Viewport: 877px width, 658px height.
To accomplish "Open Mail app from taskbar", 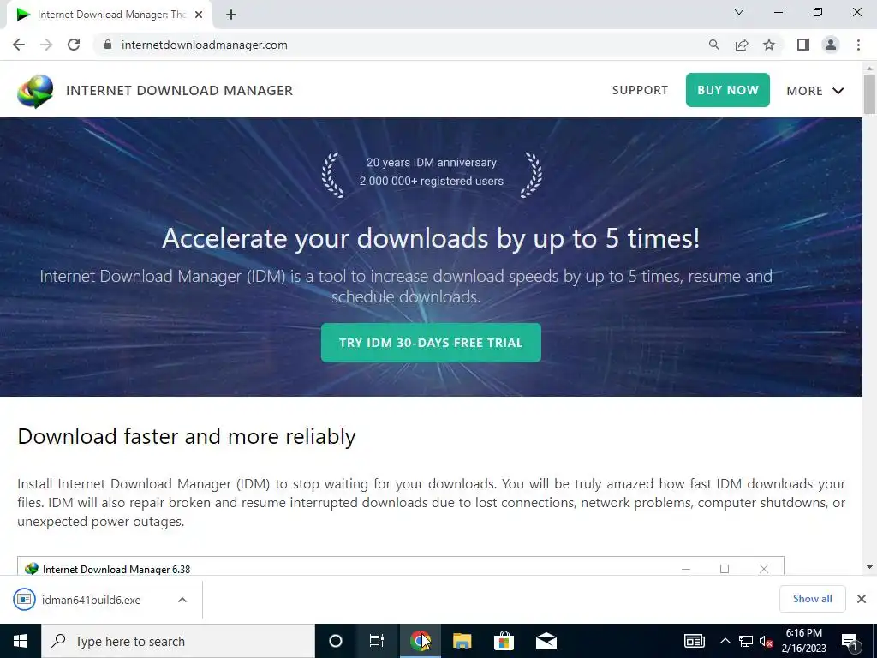I will [x=546, y=641].
